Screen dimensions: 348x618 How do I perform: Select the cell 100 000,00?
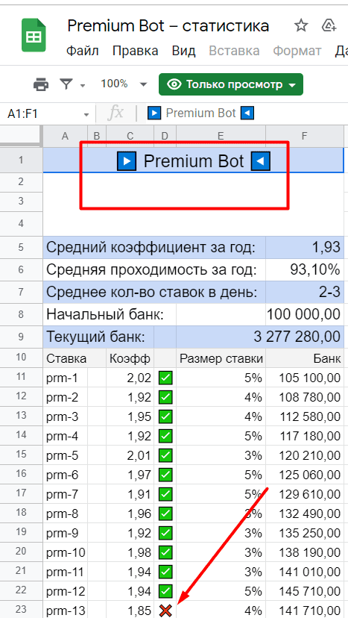305,314
